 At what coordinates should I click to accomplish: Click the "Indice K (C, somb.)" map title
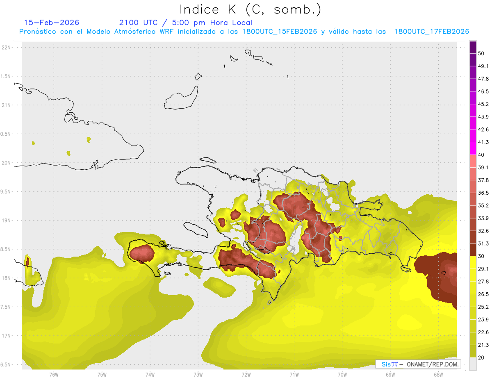coord(251,9)
